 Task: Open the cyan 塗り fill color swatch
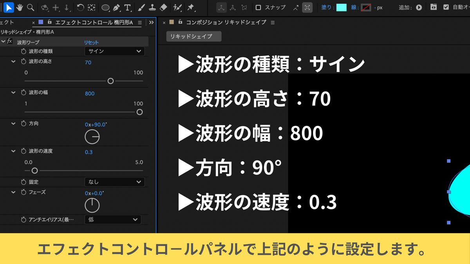[x=342, y=7]
